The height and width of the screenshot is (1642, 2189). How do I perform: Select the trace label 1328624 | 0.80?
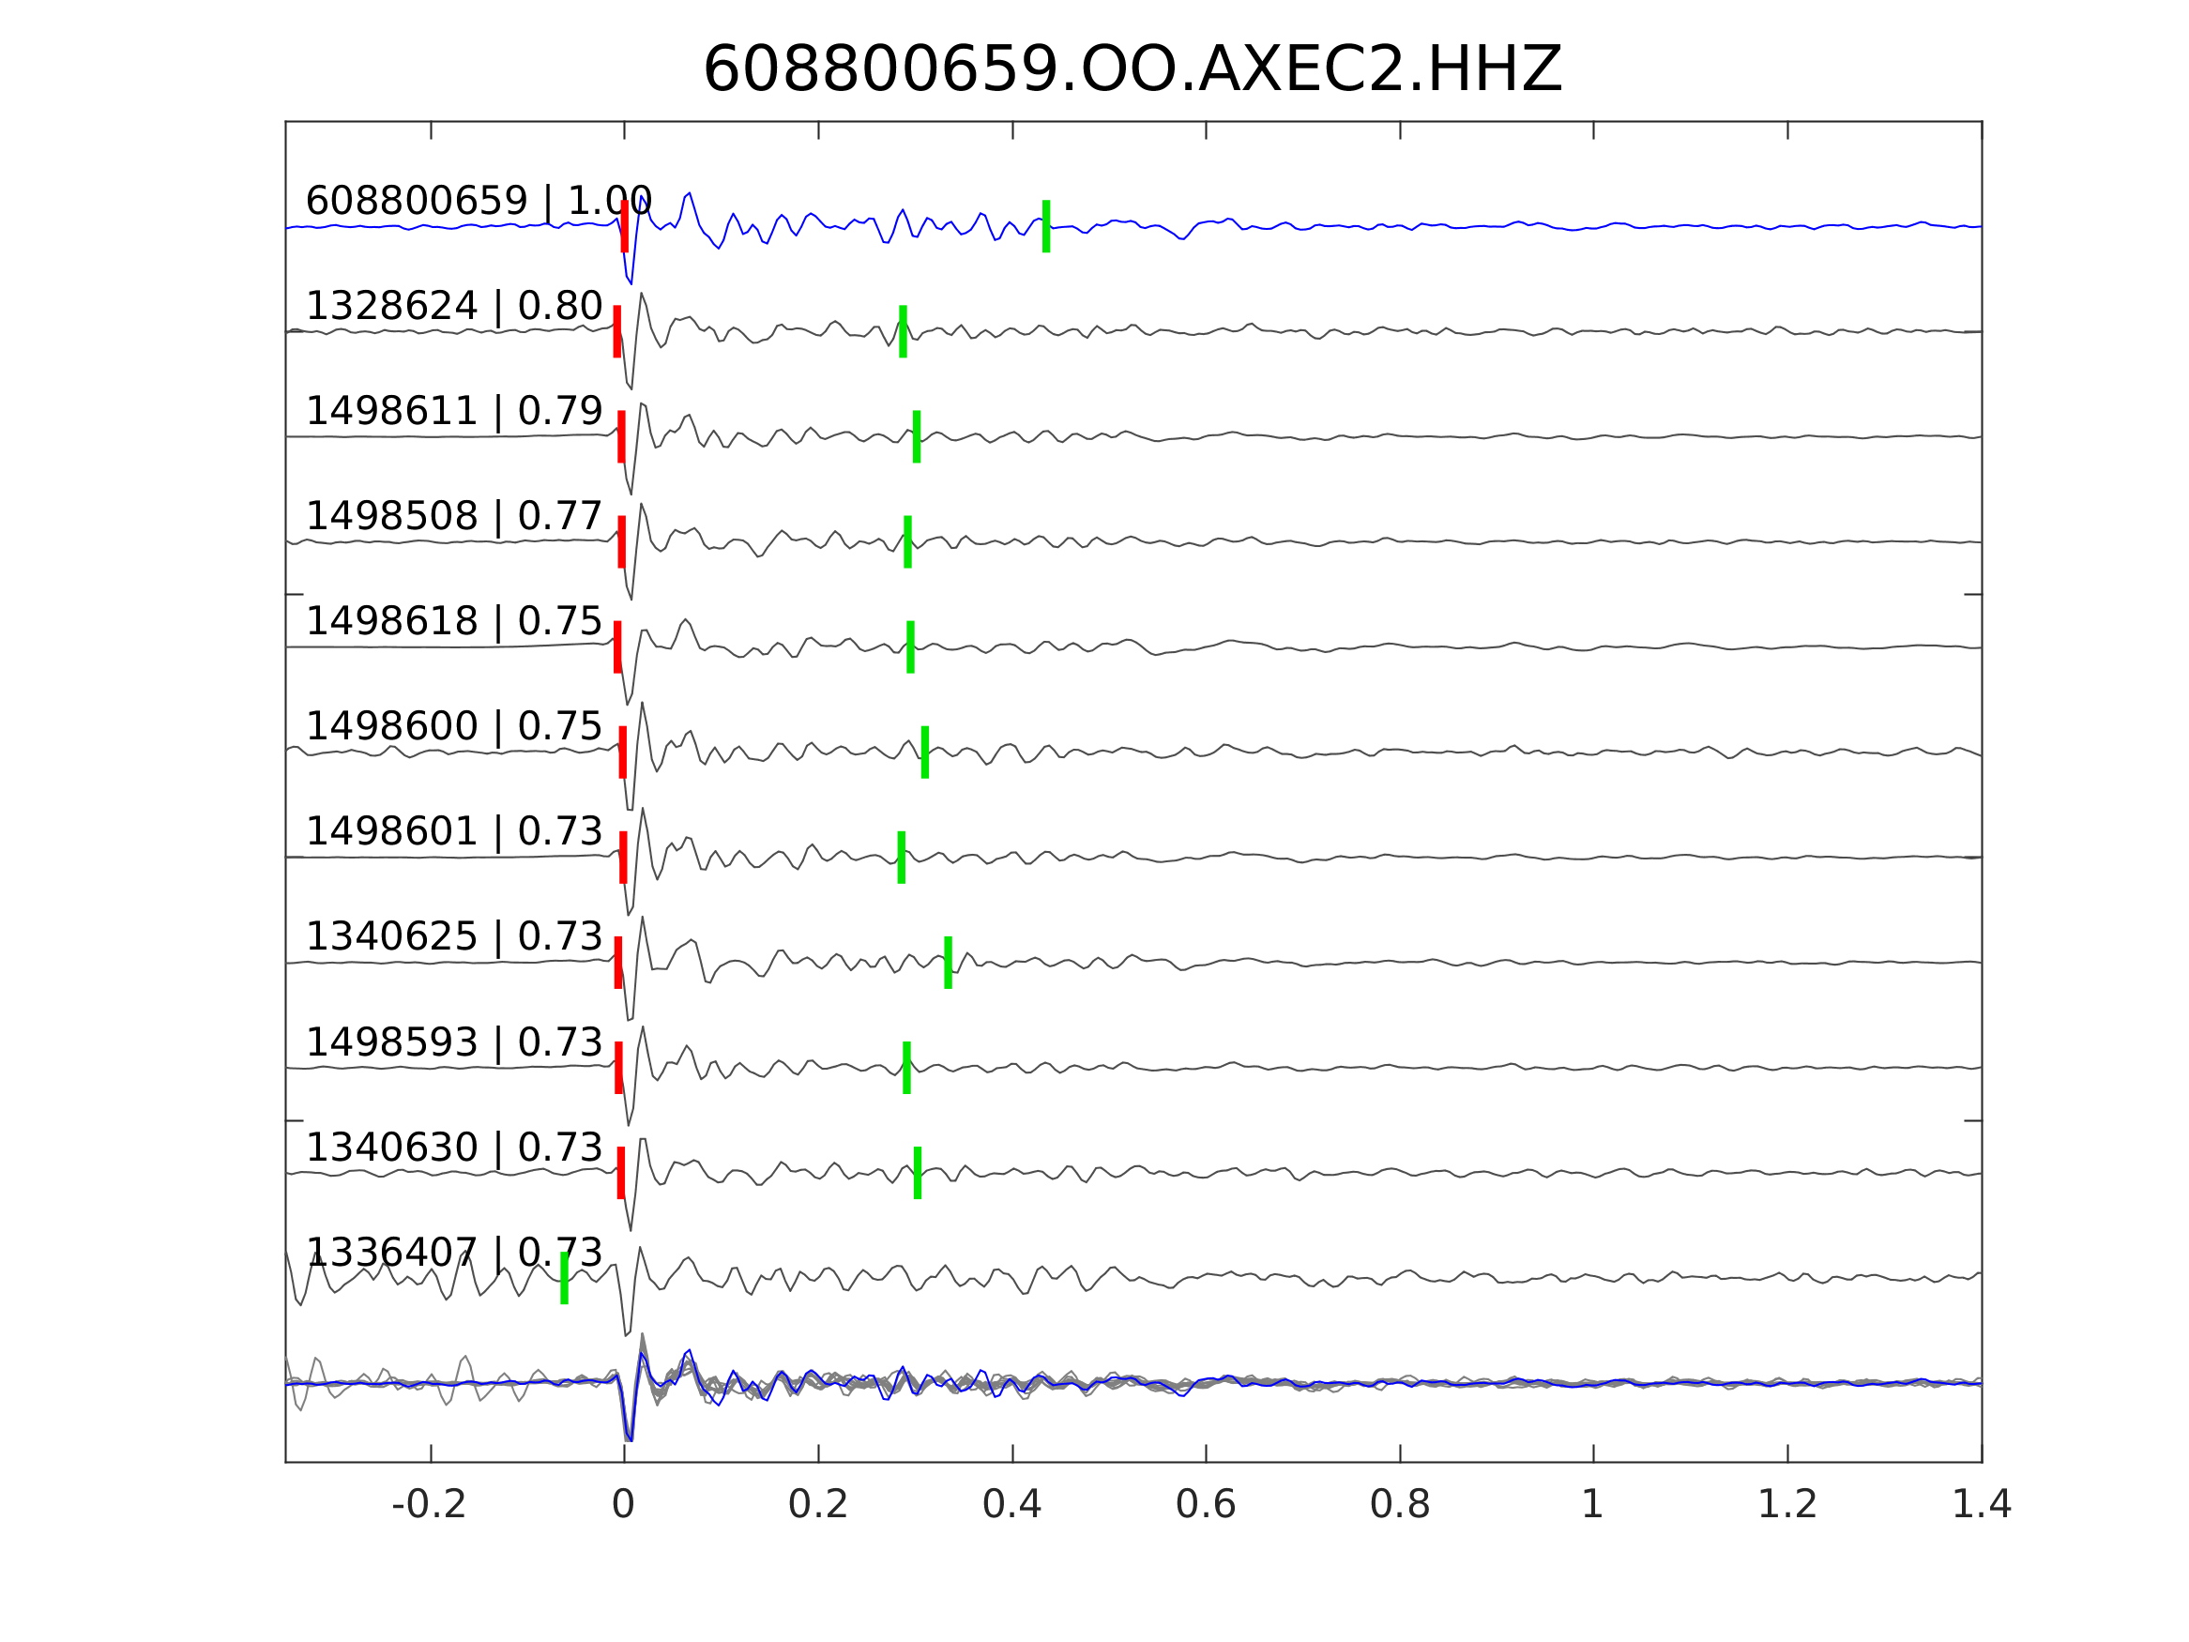pyautogui.click(x=453, y=306)
